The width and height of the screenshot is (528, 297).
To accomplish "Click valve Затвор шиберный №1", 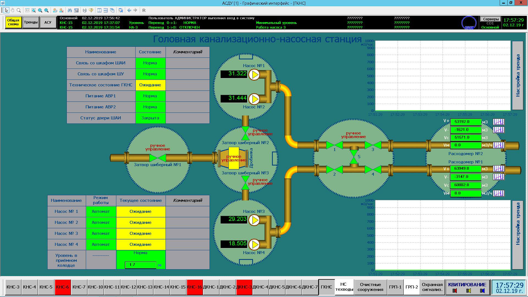I will click(158, 158).
